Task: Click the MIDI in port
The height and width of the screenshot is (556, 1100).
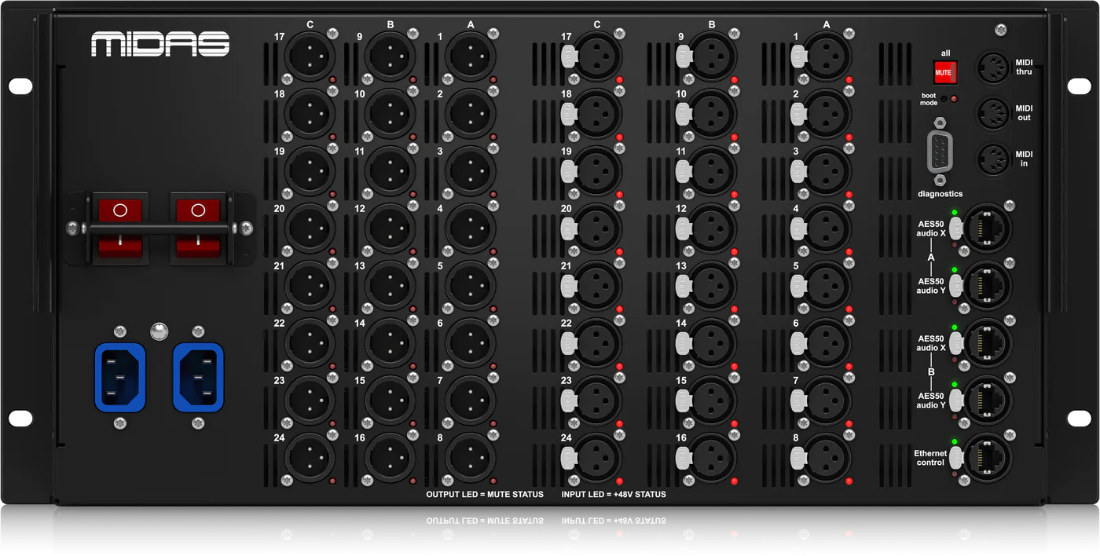Action: 992,159
